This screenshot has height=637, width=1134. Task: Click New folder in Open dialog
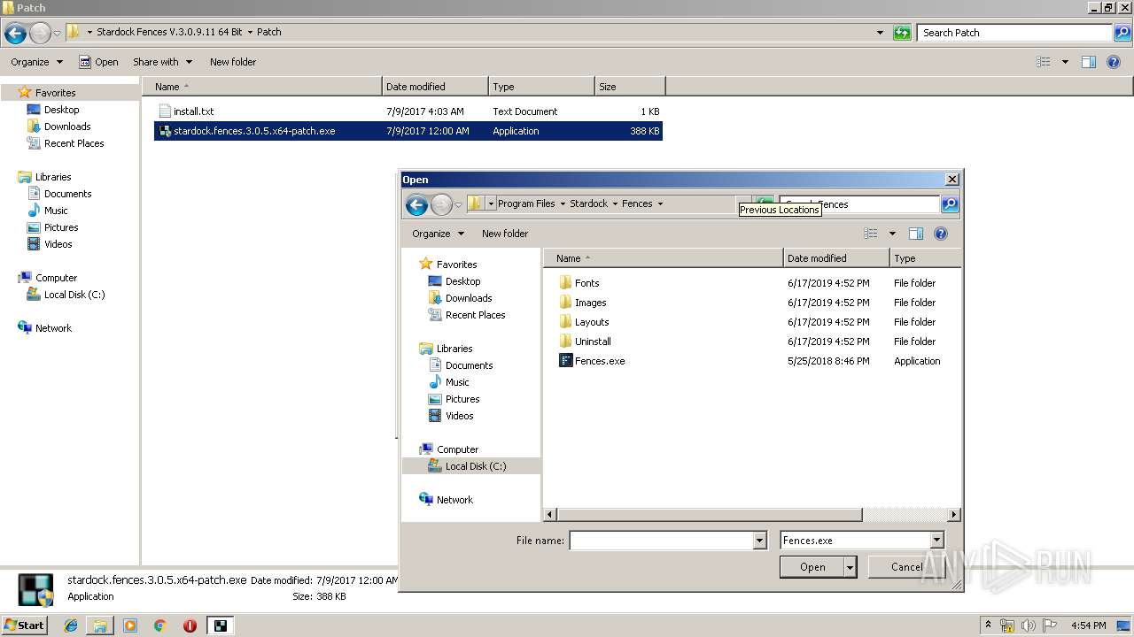coord(505,234)
